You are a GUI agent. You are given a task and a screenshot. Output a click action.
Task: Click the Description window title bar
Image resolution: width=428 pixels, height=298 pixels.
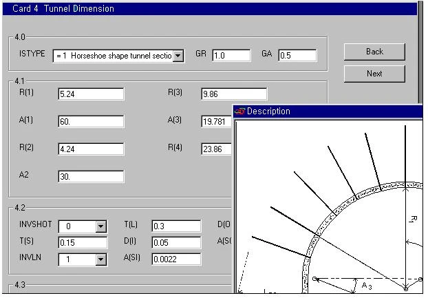(x=328, y=111)
